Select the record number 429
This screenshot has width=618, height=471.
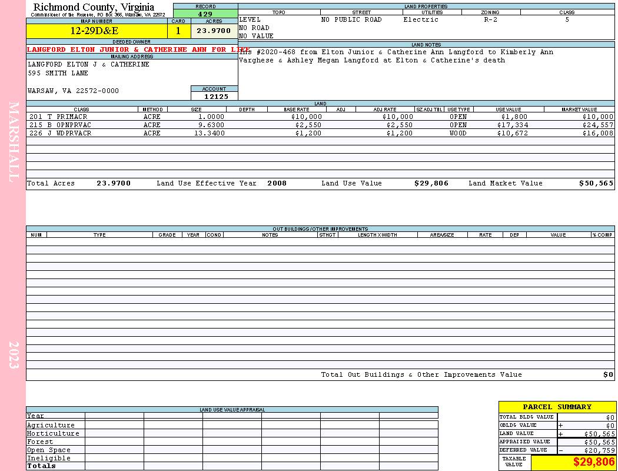[x=205, y=14]
